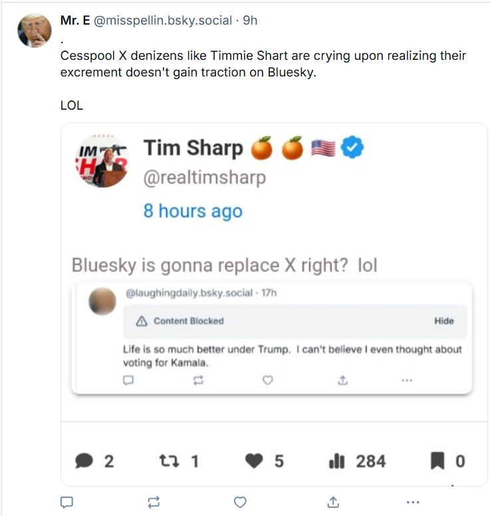Click the heart icon showing 5 likes
This screenshot has height=516, width=490.
[254, 461]
